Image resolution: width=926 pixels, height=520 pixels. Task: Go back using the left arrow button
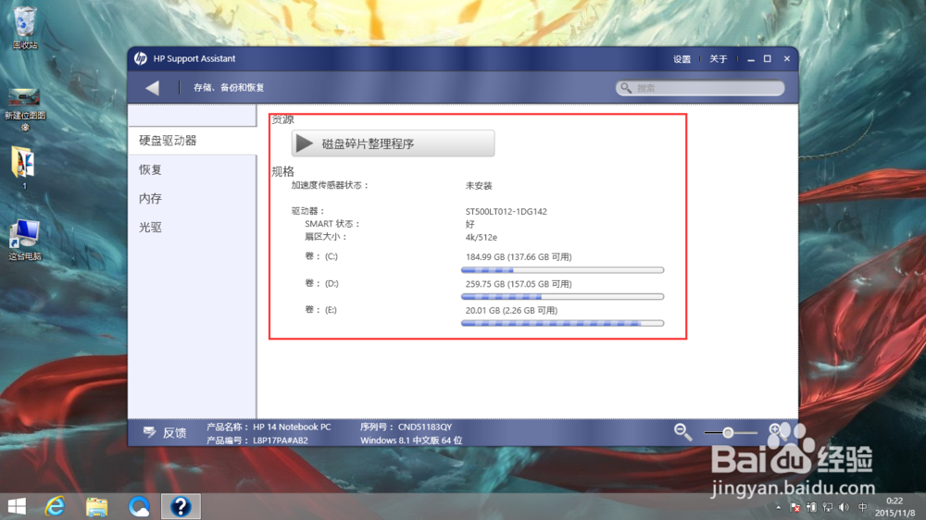click(x=153, y=87)
